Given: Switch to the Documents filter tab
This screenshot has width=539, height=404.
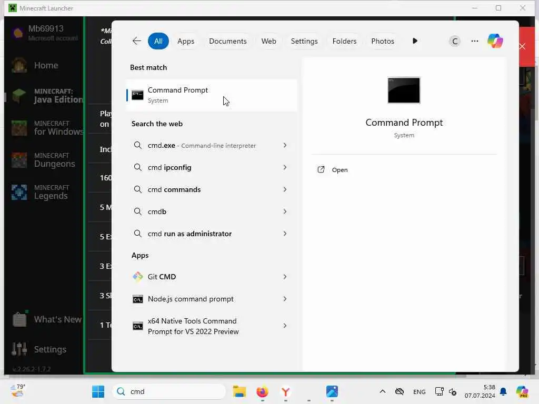Looking at the screenshot, I should tap(227, 41).
